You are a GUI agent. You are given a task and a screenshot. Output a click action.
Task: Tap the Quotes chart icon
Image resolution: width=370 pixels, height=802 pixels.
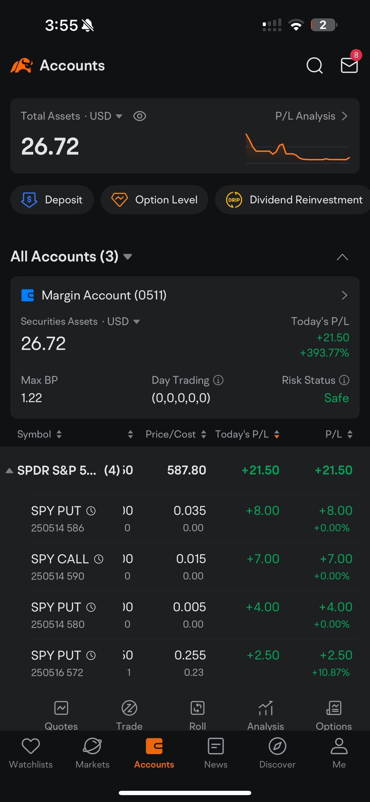click(61, 708)
